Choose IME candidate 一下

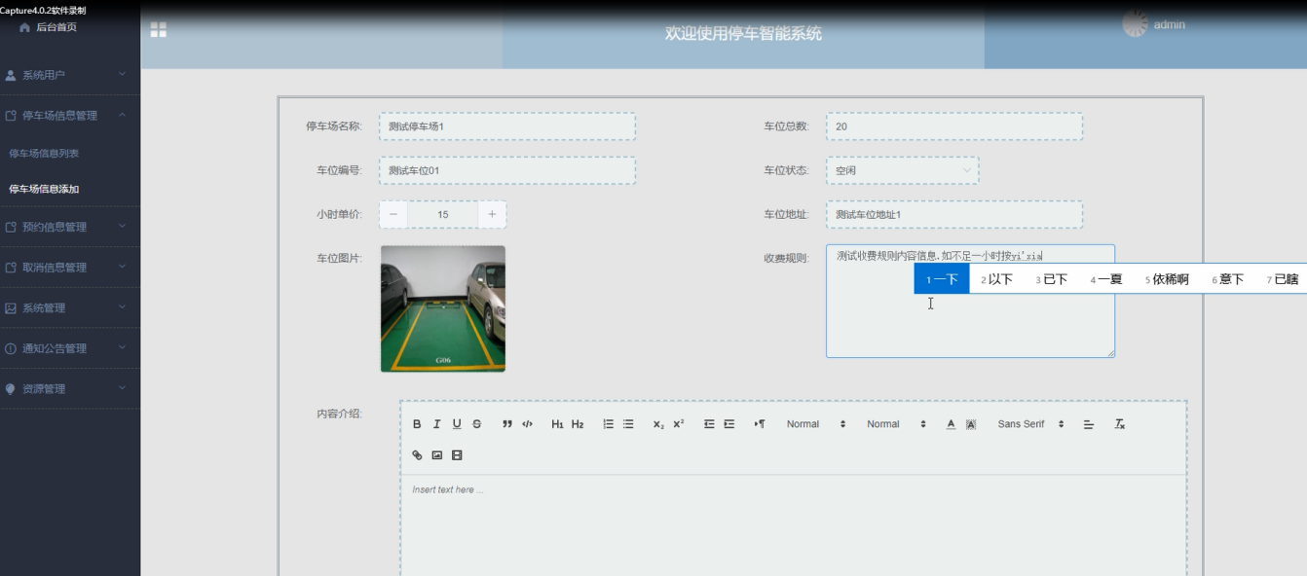click(942, 279)
